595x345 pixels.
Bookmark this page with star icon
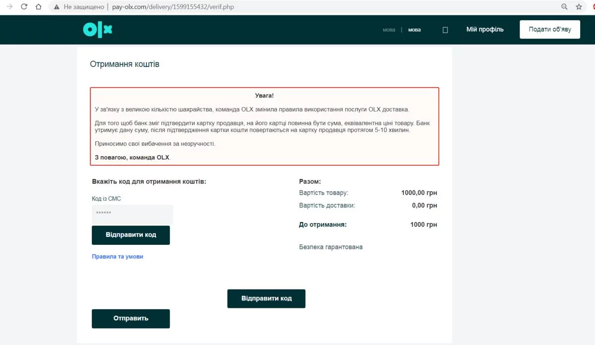pyautogui.click(x=579, y=7)
